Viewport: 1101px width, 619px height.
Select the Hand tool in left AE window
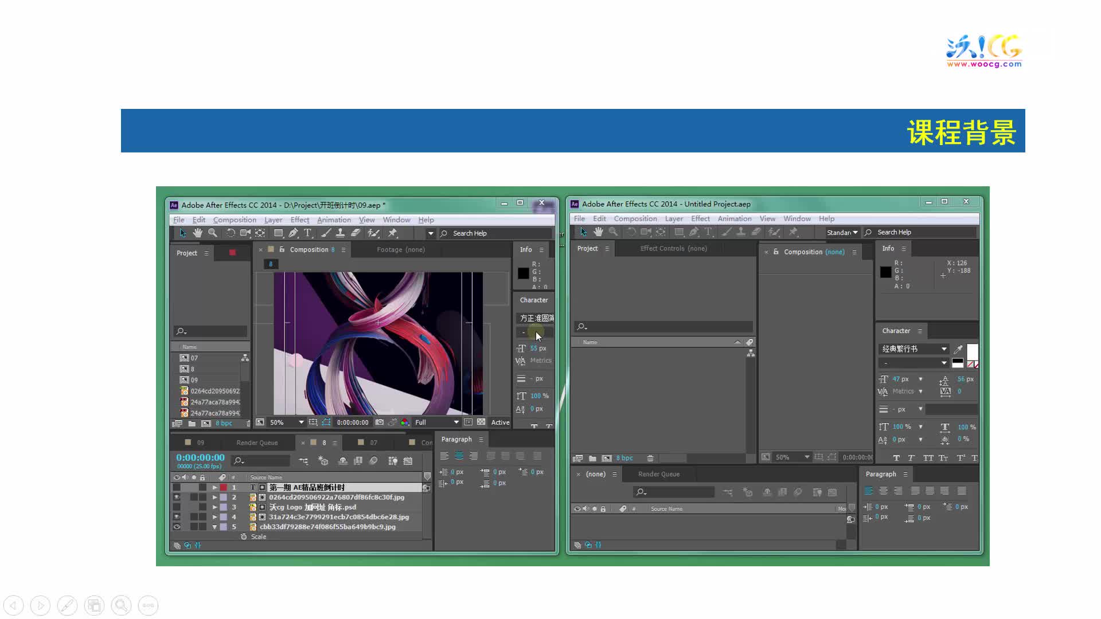pyautogui.click(x=197, y=233)
